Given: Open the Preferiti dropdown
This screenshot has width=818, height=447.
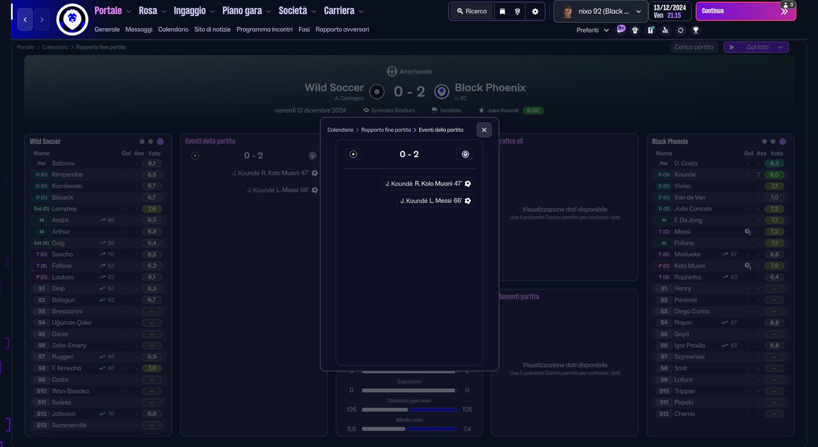Looking at the screenshot, I should tap(592, 30).
